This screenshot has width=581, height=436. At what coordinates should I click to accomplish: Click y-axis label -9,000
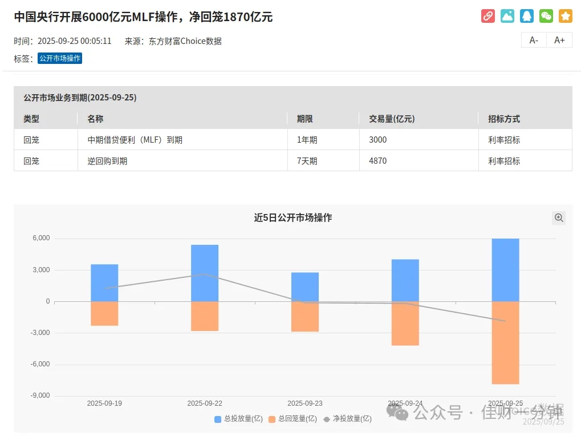tap(40, 395)
